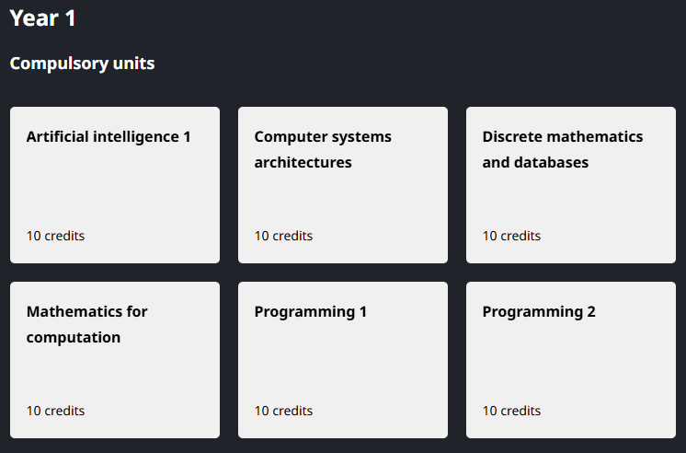Click the 'Compulsory units' subheading

pyautogui.click(x=82, y=64)
